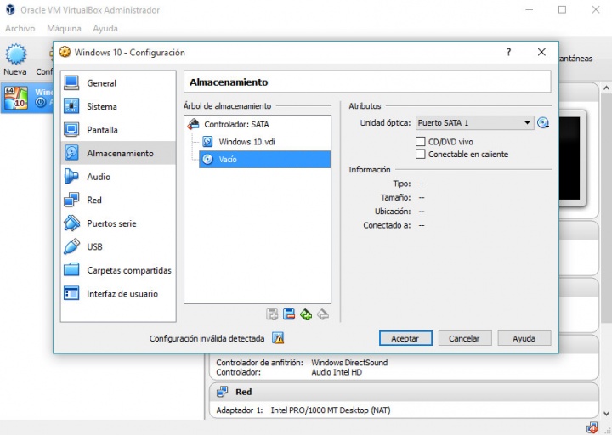Open General settings in the sidebar
The image size is (612, 435).
(x=118, y=82)
